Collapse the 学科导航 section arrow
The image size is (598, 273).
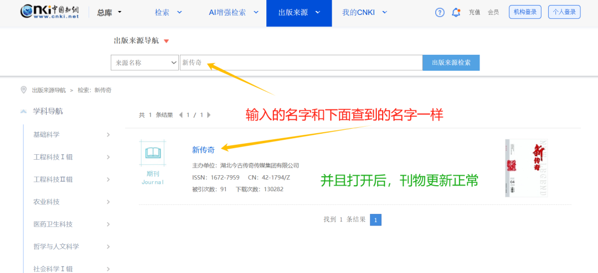tap(24, 112)
